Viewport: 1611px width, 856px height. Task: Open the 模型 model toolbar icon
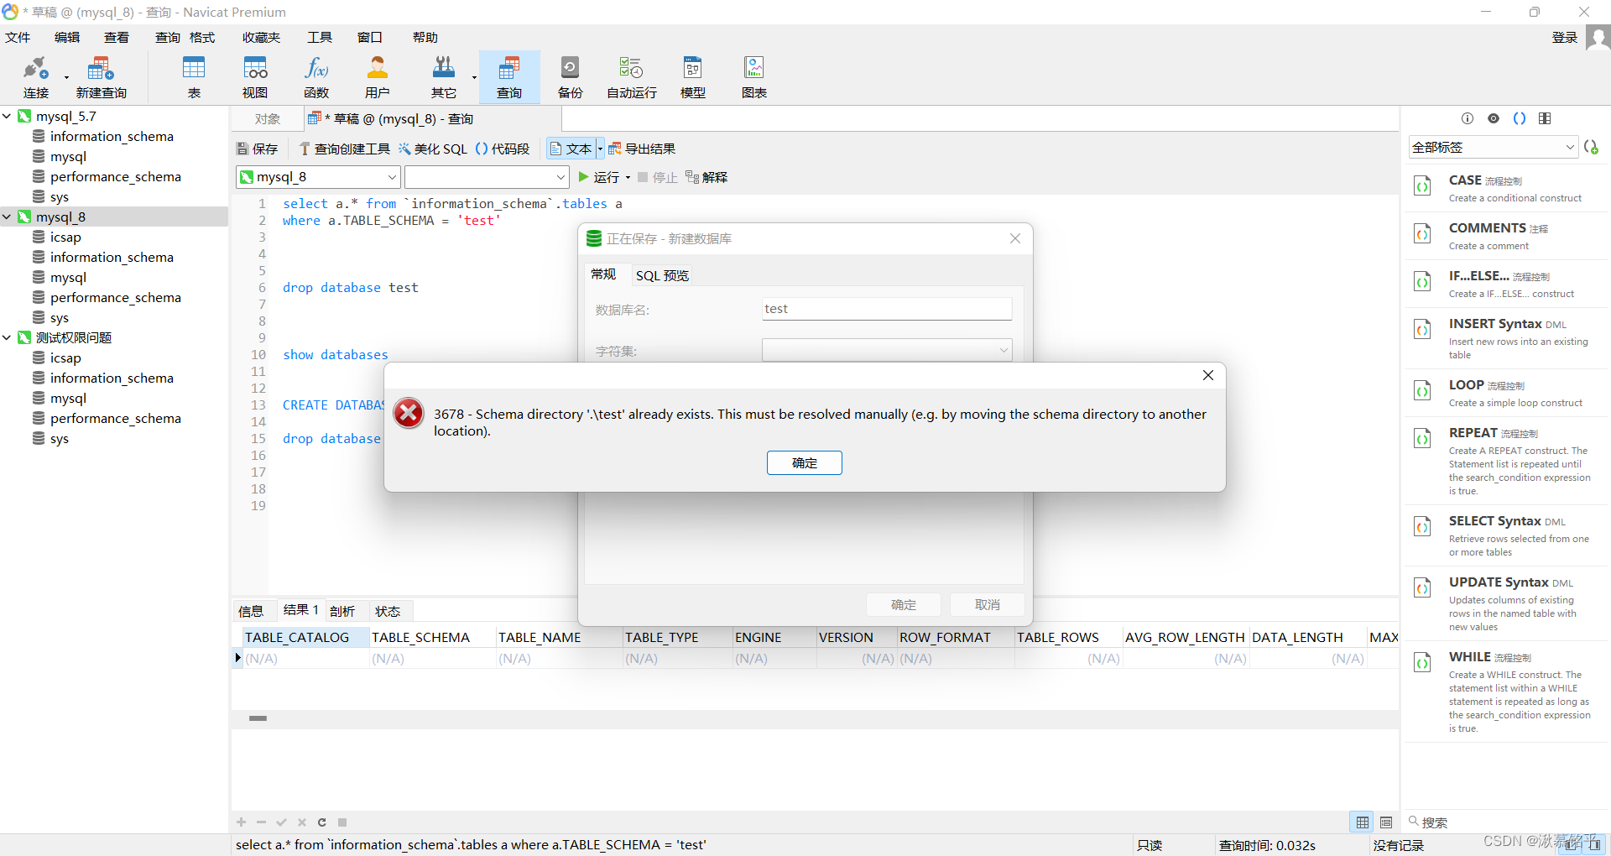tap(693, 77)
